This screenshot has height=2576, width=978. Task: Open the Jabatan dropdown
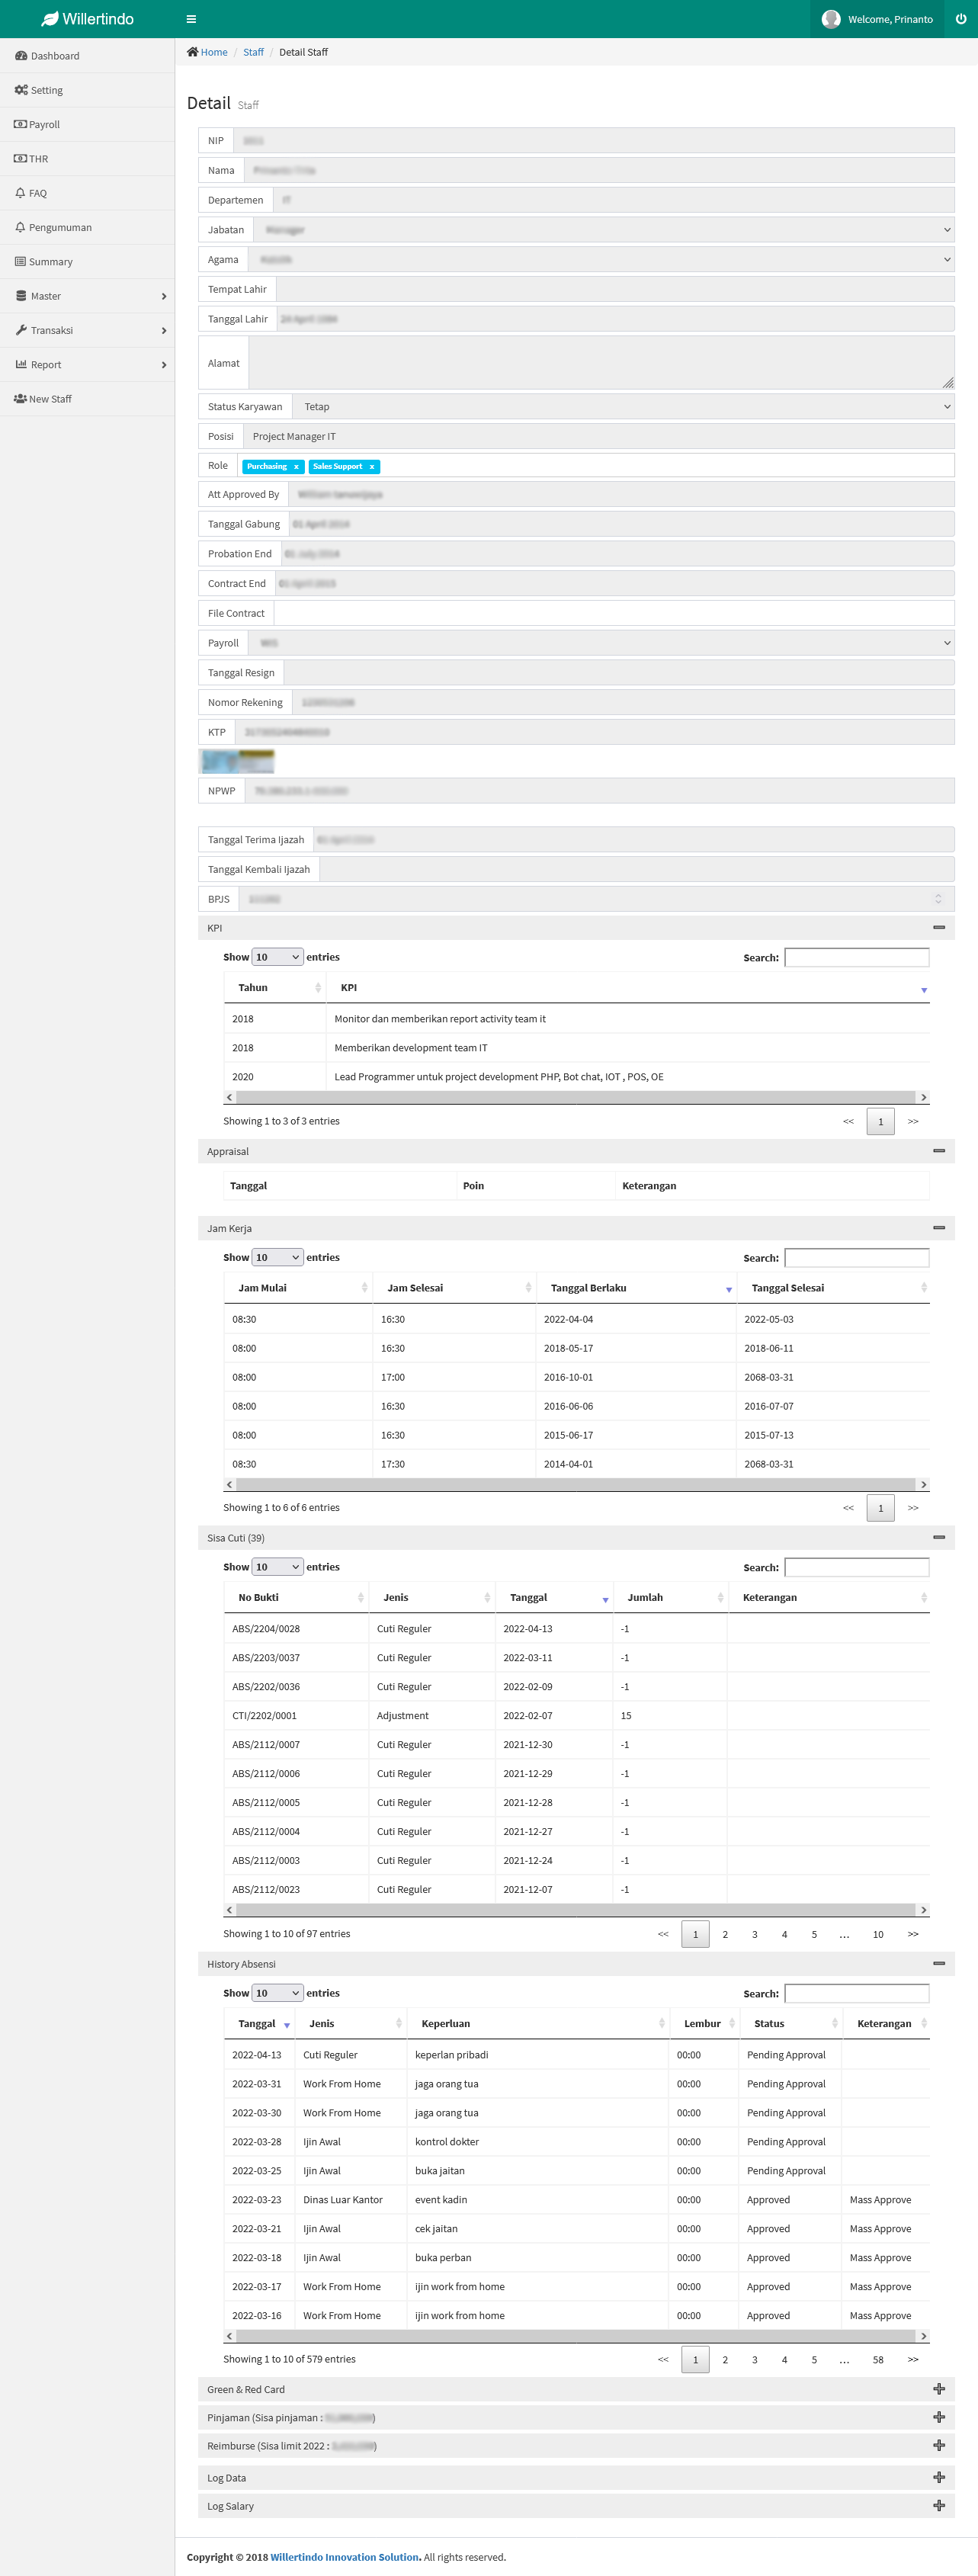603,230
